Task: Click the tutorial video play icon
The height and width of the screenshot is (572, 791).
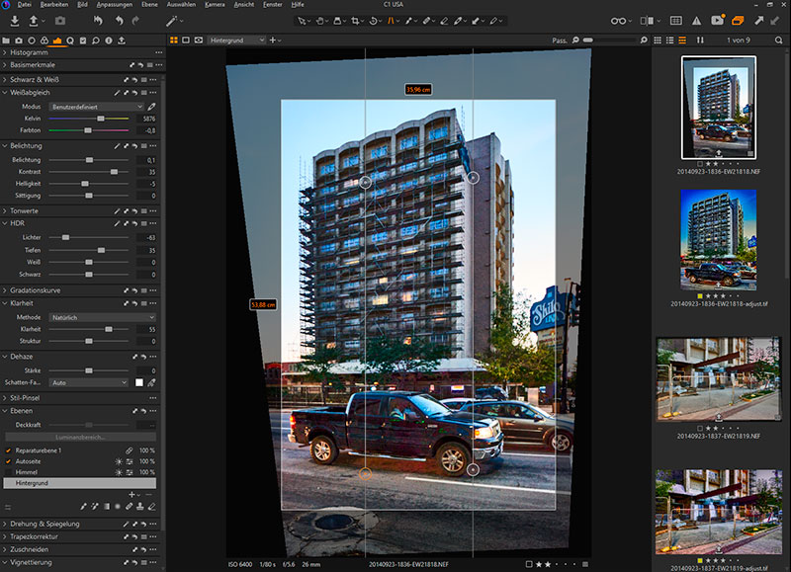Action: click(717, 20)
